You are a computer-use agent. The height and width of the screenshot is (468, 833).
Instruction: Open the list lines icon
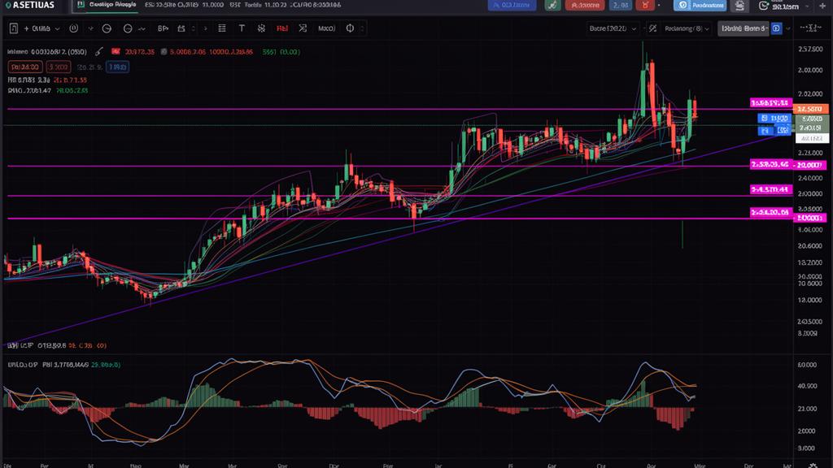coord(222,28)
